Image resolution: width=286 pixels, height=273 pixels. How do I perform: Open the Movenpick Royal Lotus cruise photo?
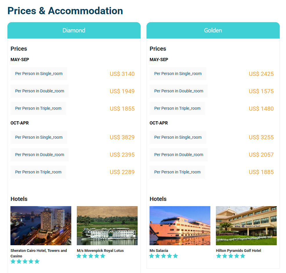click(107, 226)
